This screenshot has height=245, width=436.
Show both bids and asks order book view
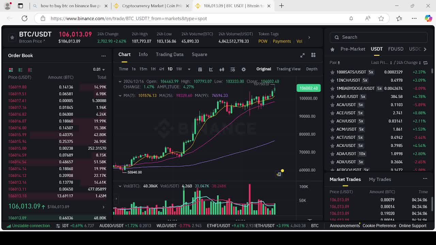[x=11, y=70]
